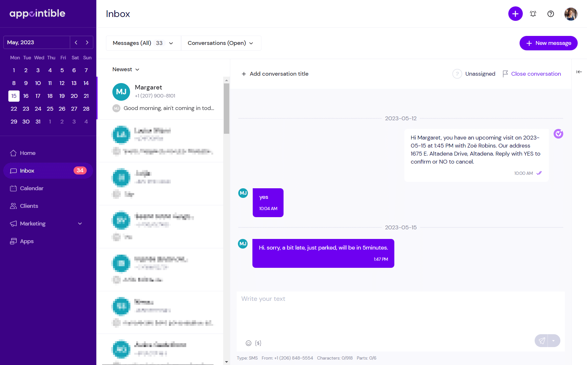Switch to the Calendar section

point(31,188)
